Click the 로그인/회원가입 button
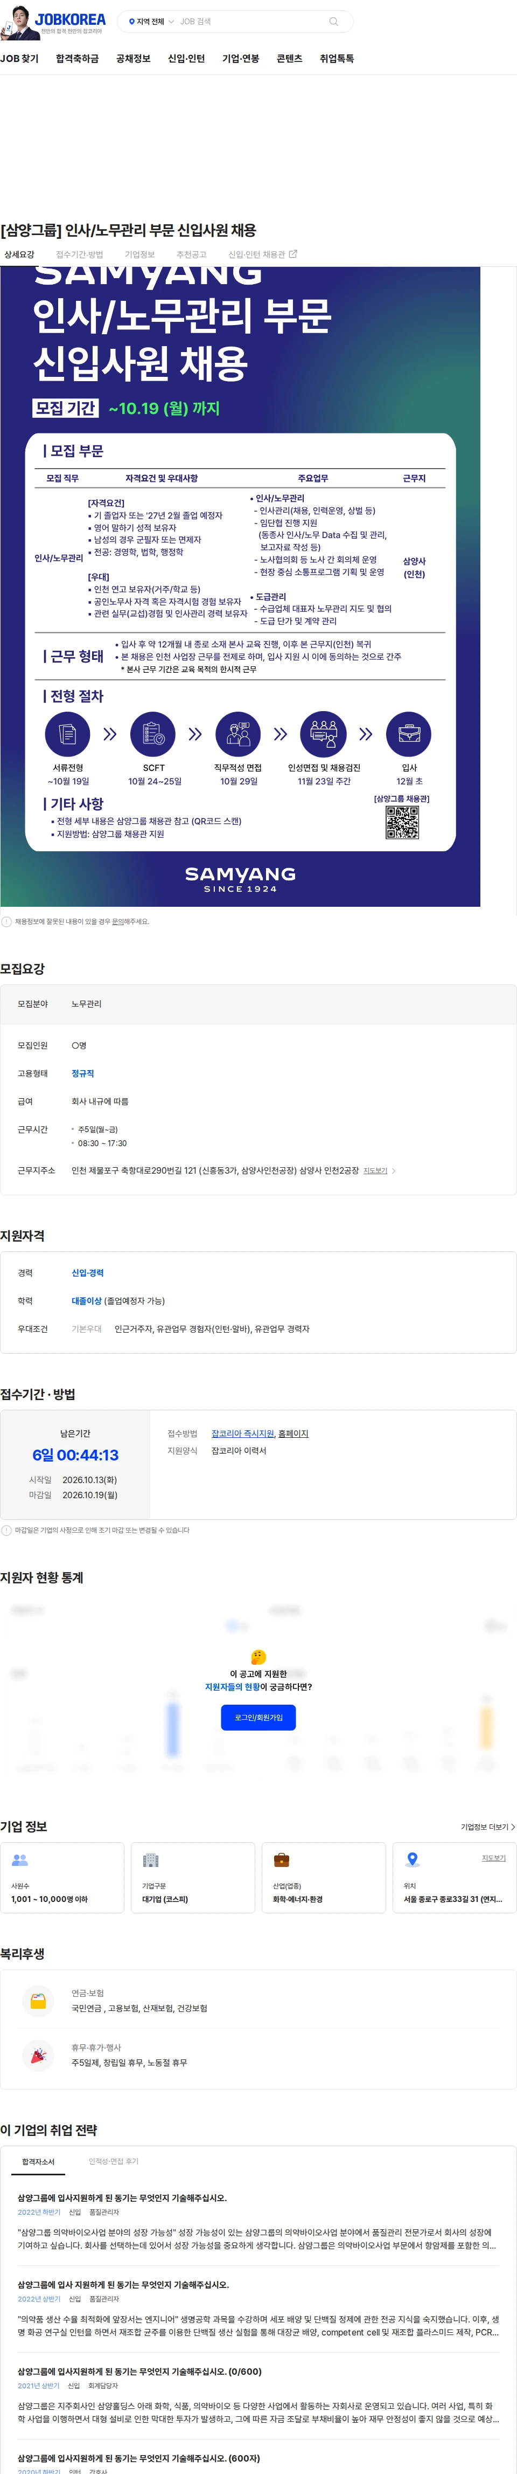 point(259,1718)
